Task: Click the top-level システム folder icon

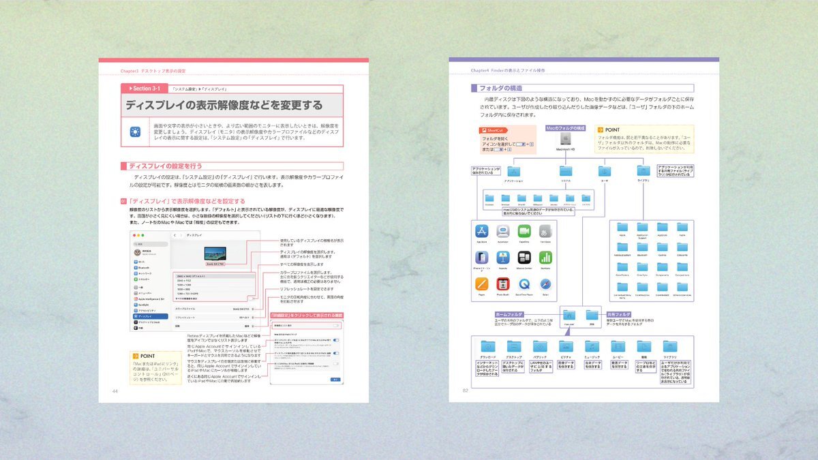Action: coord(566,172)
